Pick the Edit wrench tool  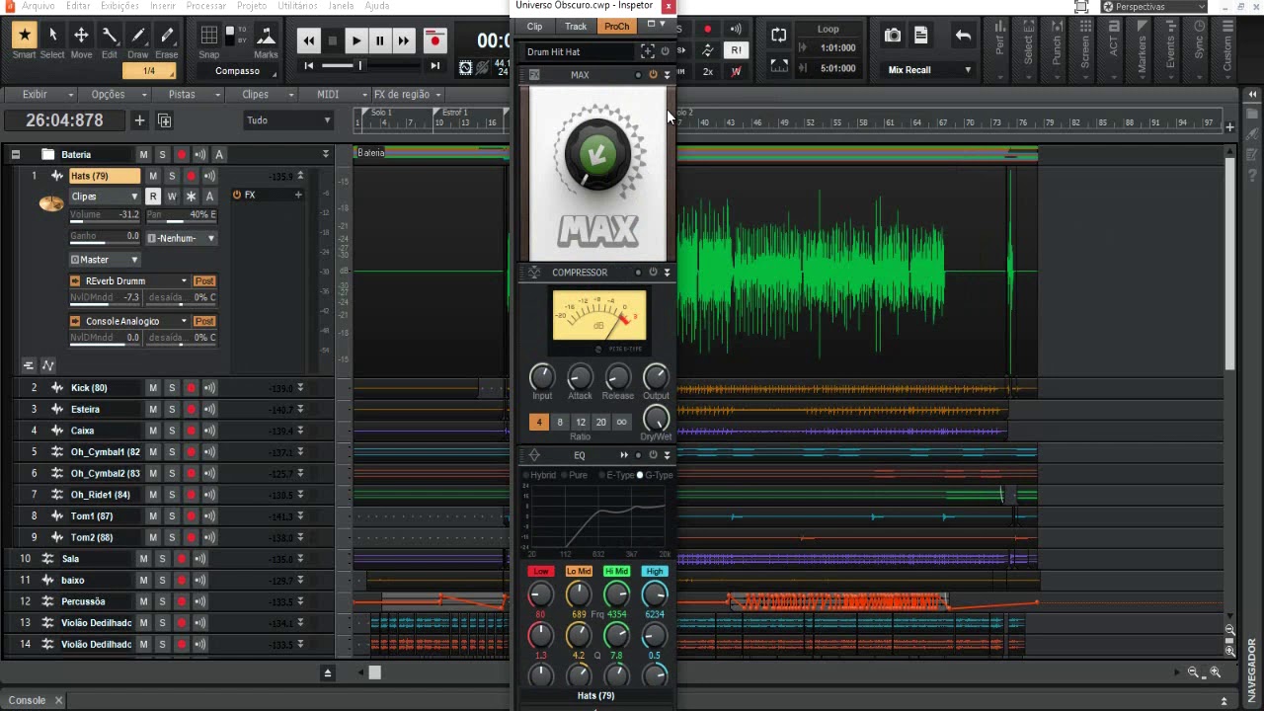110,36
